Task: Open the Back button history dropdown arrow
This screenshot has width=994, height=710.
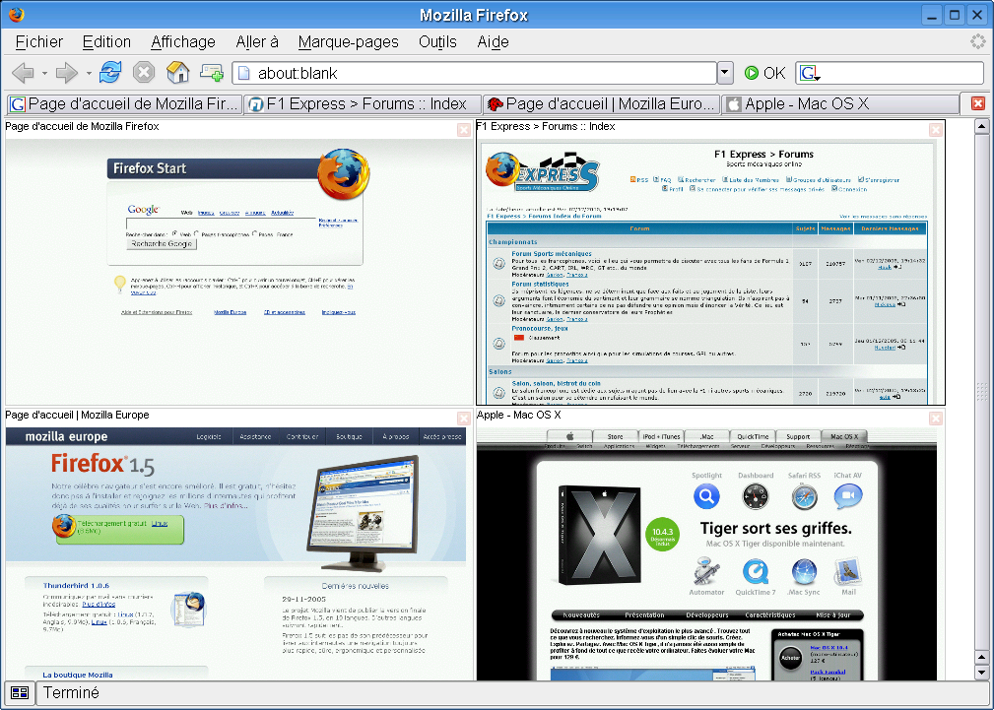Action: [x=44, y=74]
